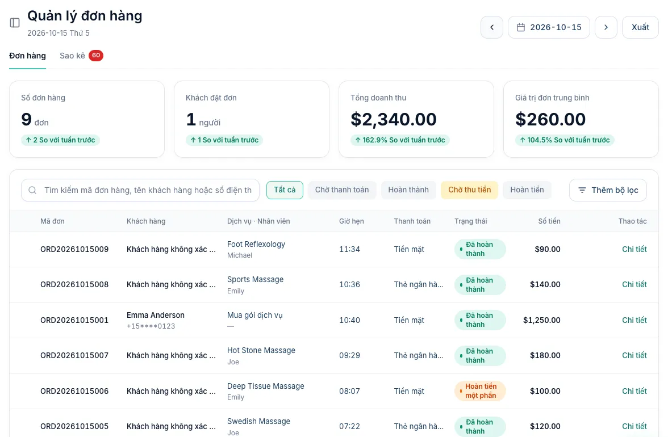Viewport: 668px width, 437px height.
Task: Go to previous day with left chevron
Action: [x=492, y=27]
